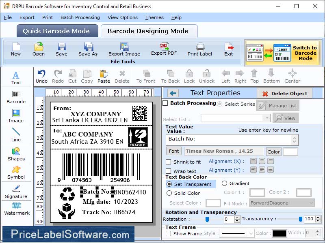Align object to Bottom
This screenshot has width=325, height=243.
[271, 77]
